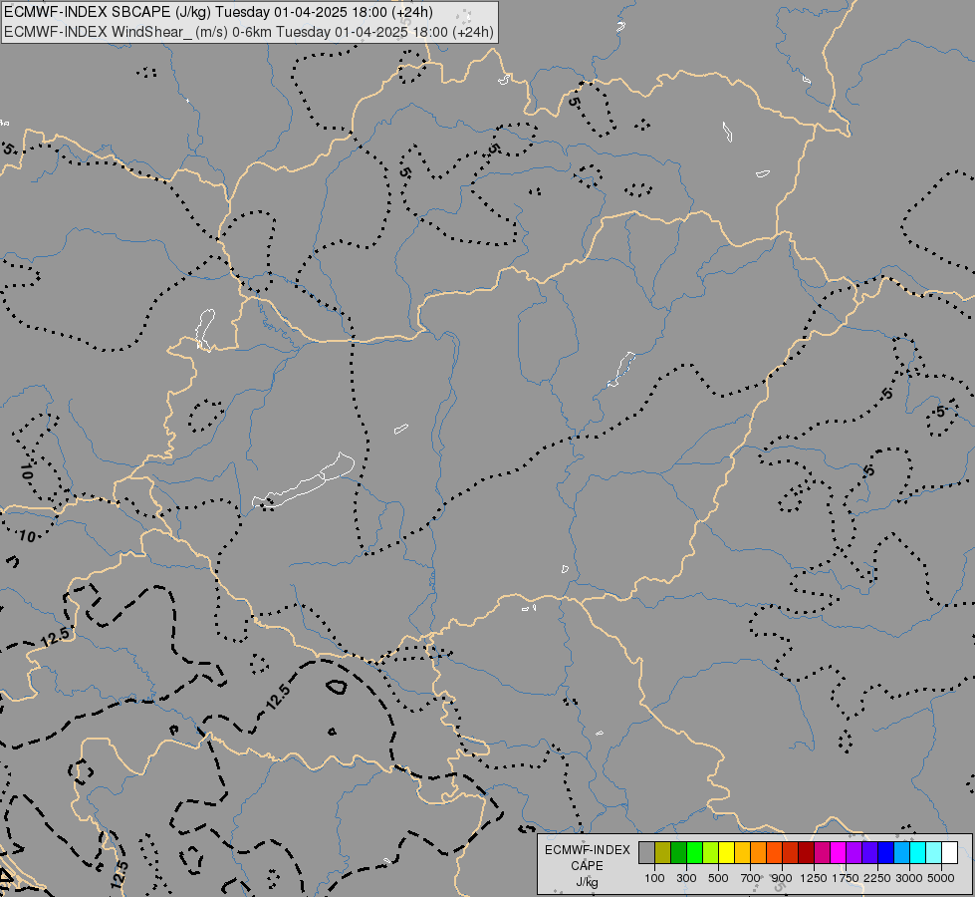Choose the indigo swatch left of 2250
The image size is (975, 897).
(x=869, y=853)
